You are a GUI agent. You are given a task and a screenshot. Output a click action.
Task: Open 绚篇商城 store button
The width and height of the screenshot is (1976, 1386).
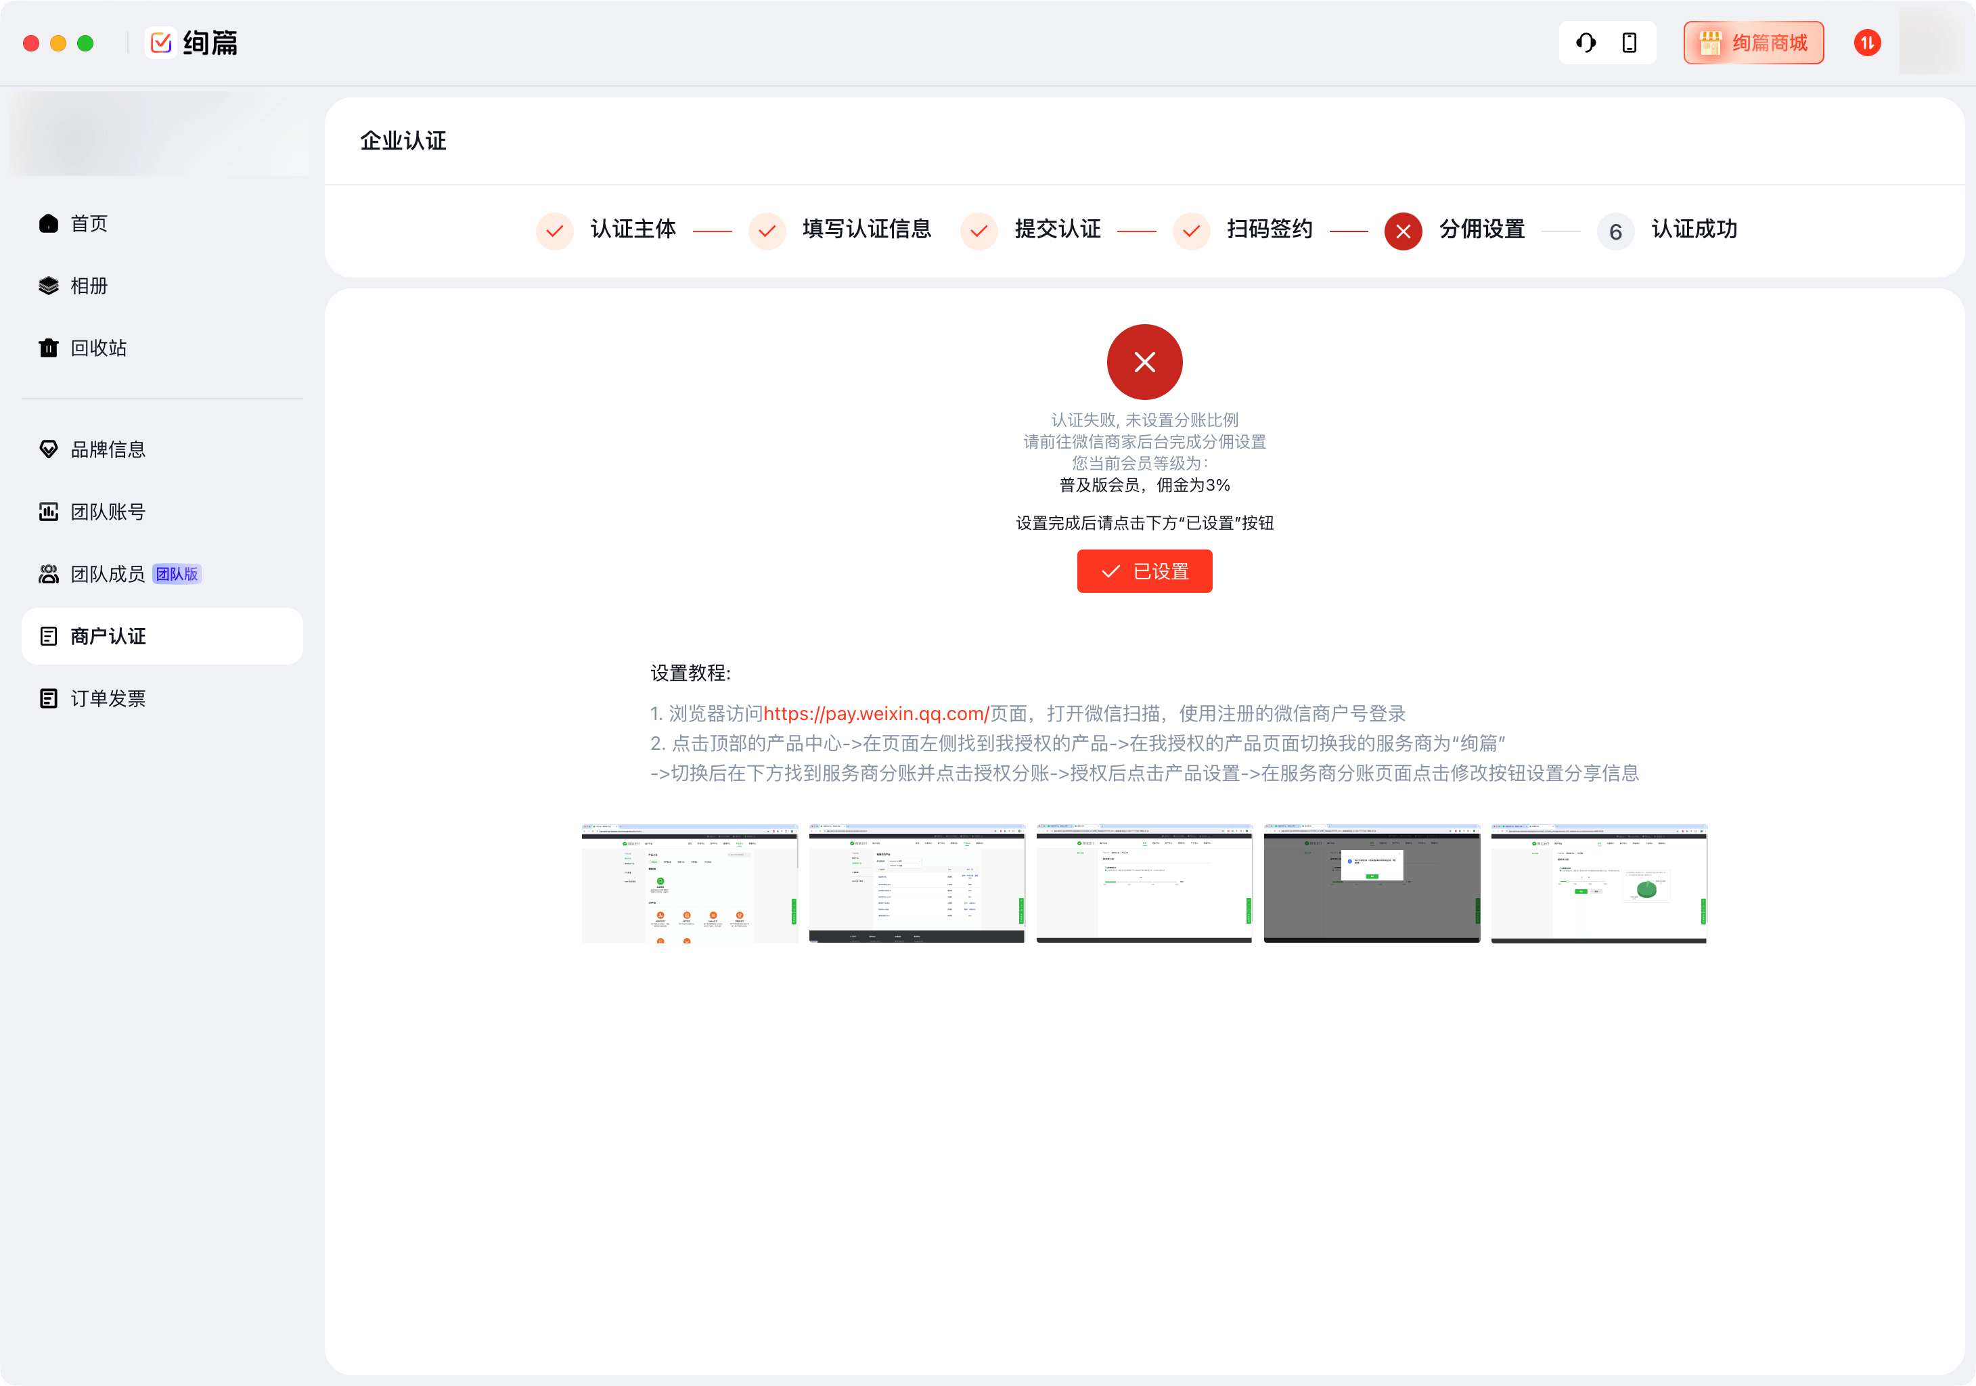1753,42
